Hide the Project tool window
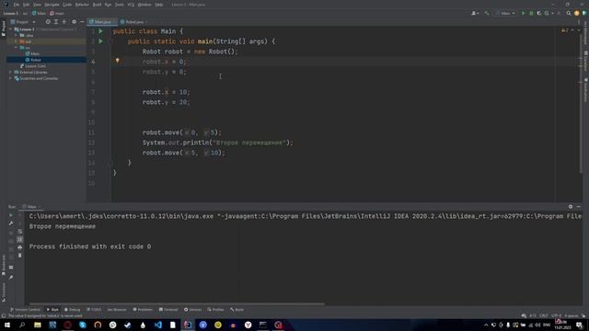This screenshot has height=331, width=589. [82, 22]
